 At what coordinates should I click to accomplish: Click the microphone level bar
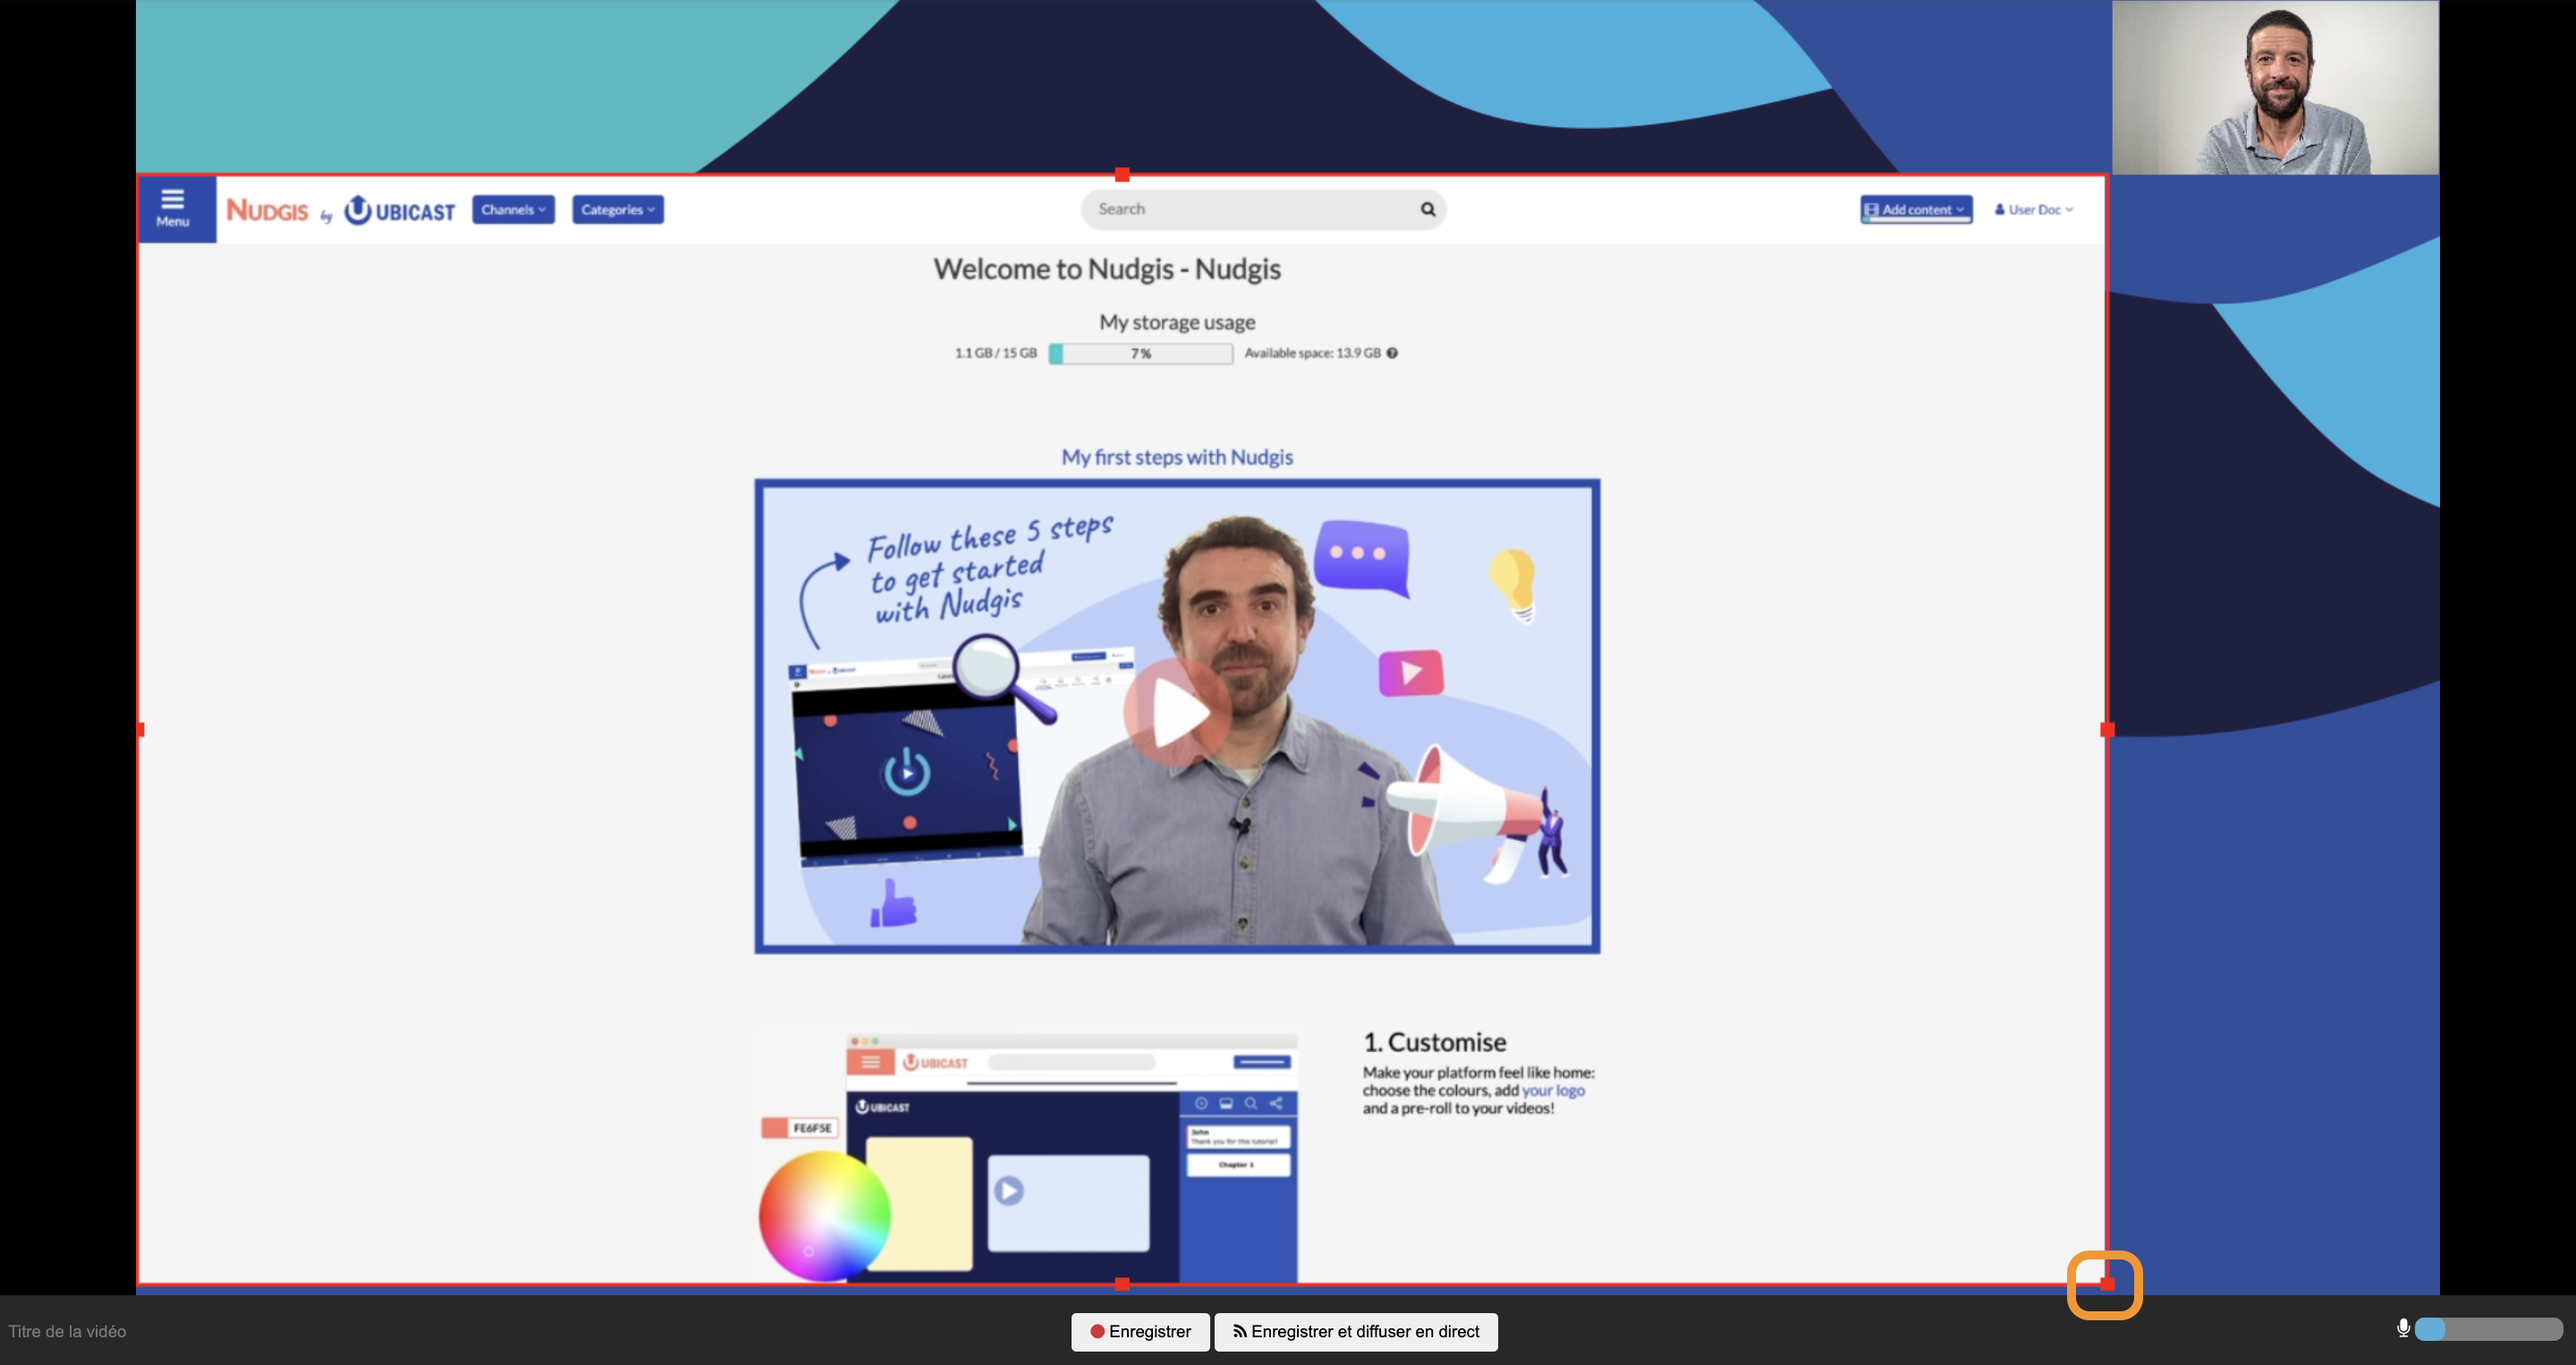coord(2489,1329)
